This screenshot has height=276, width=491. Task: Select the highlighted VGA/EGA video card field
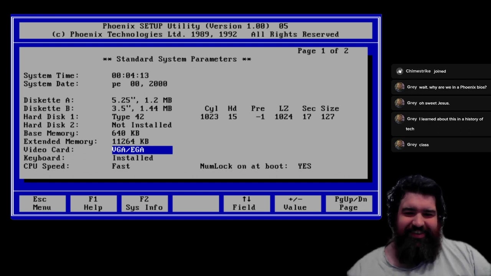pyautogui.click(x=142, y=150)
